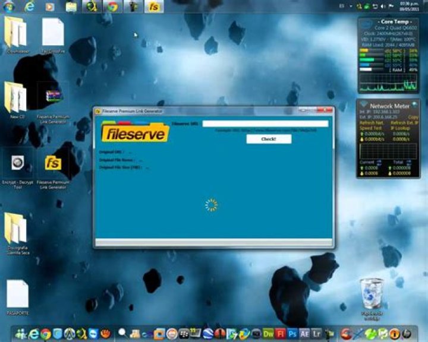Open Windows Media Player taskbar icon

click(50, 7)
